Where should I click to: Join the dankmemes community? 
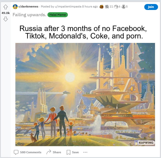click(x=151, y=7)
